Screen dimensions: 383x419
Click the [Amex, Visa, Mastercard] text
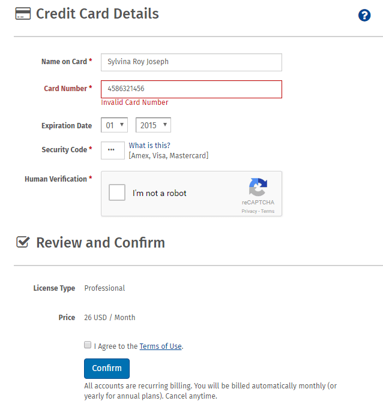[169, 155]
